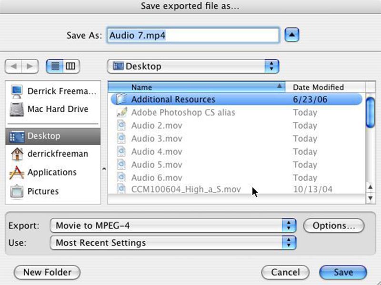Viewport: 381px width, 285px height.
Task: Open the MPEG-4 export Options
Action: point(333,226)
